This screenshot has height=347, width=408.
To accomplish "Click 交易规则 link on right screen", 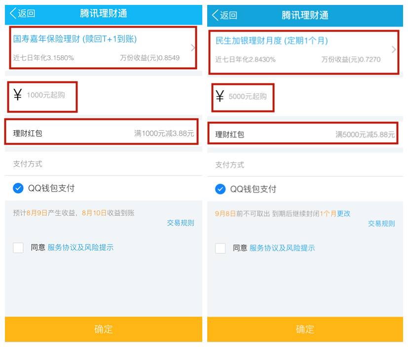I will click(381, 223).
